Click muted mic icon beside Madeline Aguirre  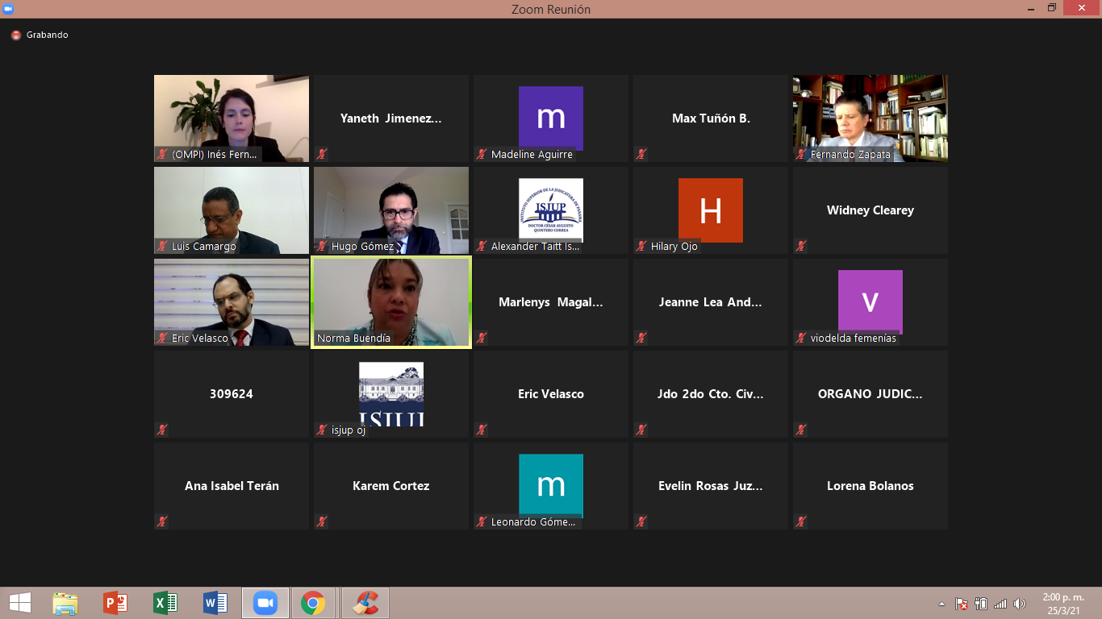pos(482,154)
